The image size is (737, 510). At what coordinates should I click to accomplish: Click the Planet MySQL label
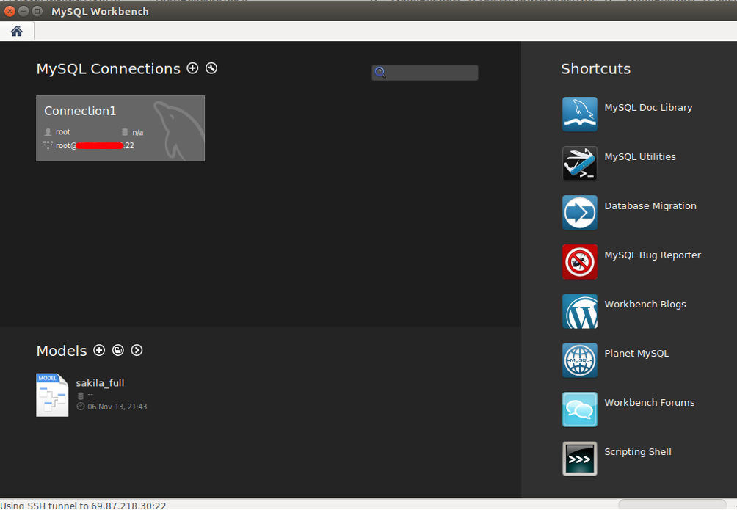point(636,354)
